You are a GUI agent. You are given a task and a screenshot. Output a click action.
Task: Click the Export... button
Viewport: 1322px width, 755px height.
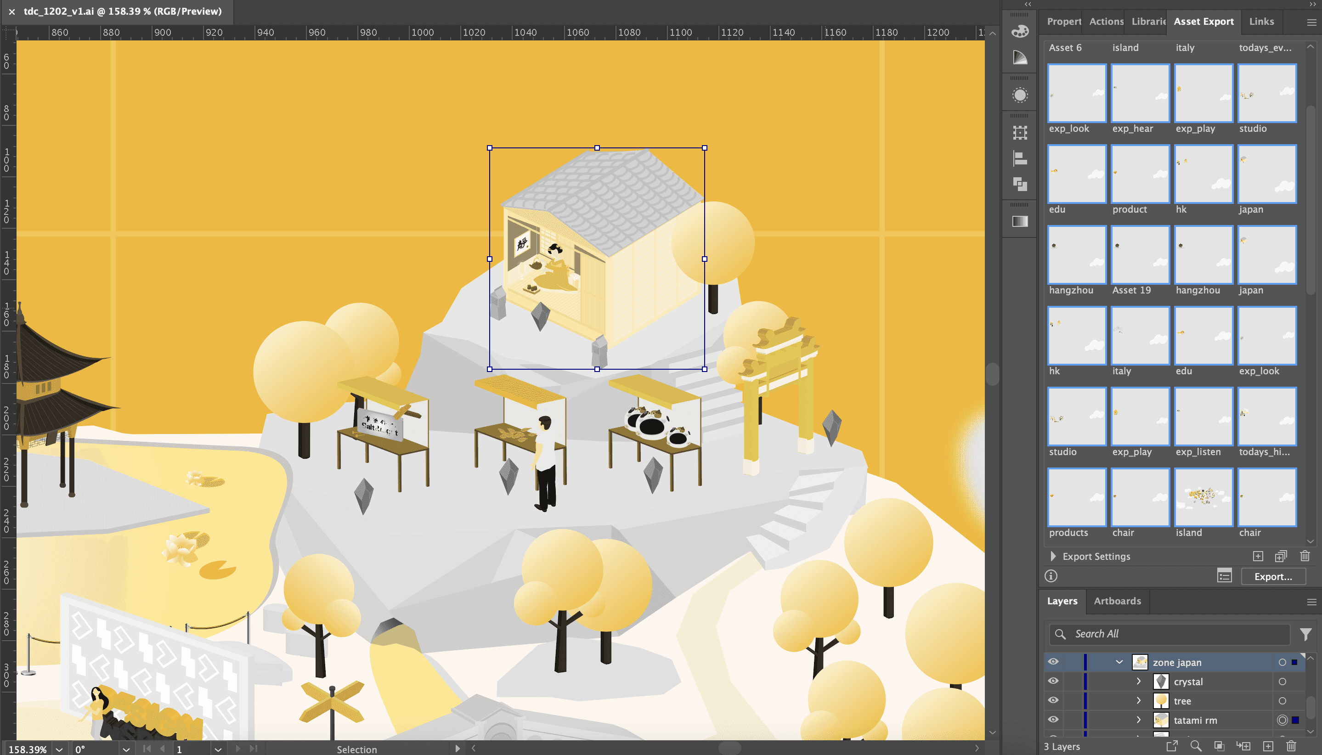point(1273,577)
